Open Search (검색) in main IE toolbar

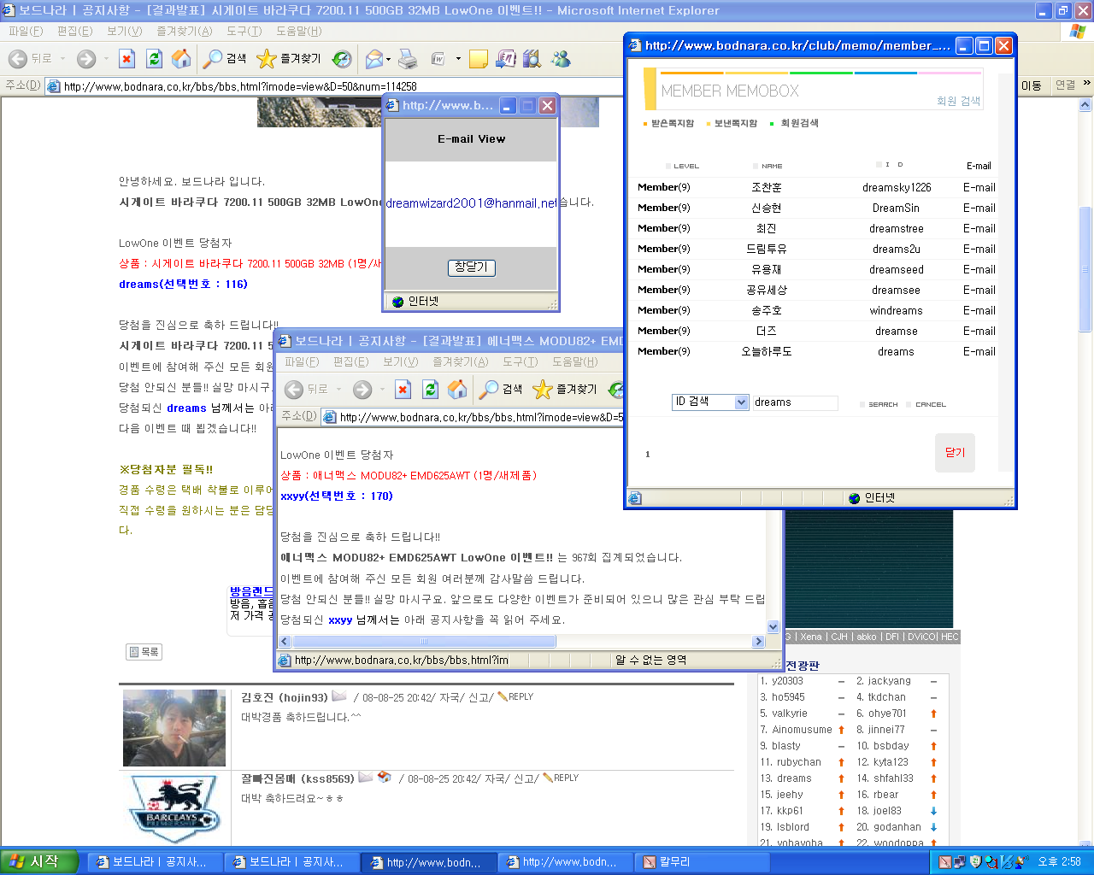pyautogui.click(x=226, y=59)
